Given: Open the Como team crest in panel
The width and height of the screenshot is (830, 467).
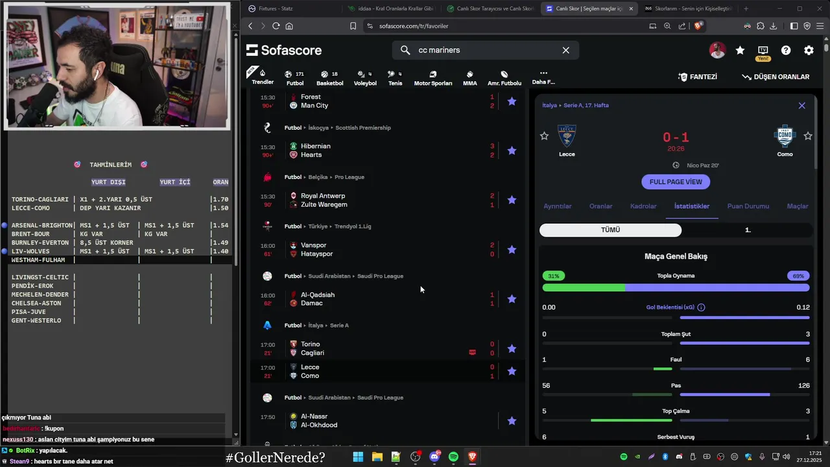Looking at the screenshot, I should pos(785,136).
